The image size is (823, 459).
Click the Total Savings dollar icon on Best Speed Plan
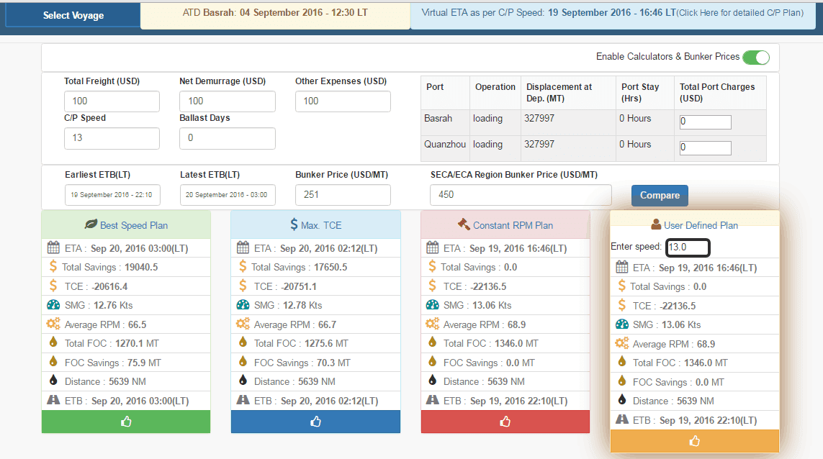52,266
